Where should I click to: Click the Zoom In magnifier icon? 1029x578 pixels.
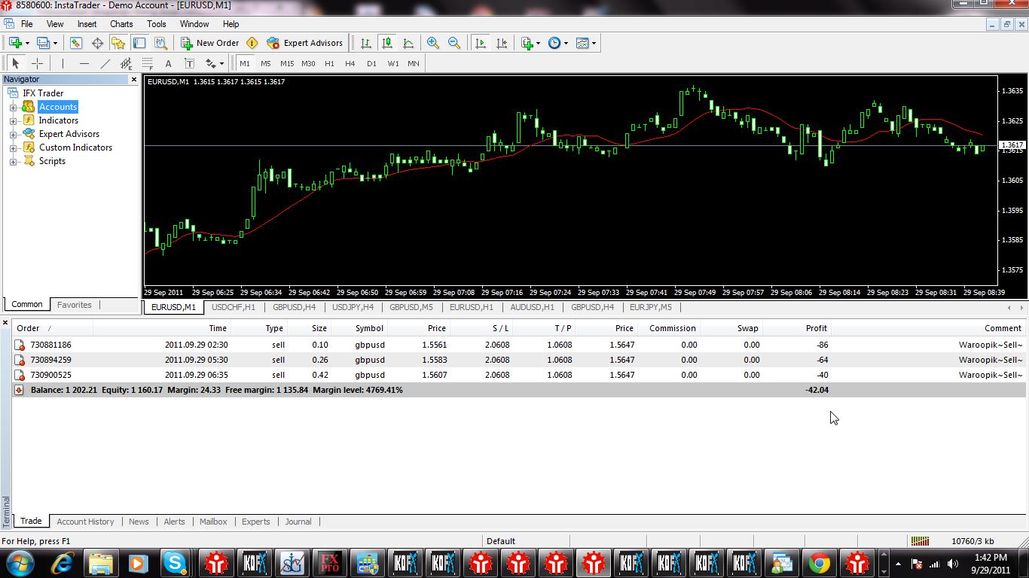[x=433, y=43]
